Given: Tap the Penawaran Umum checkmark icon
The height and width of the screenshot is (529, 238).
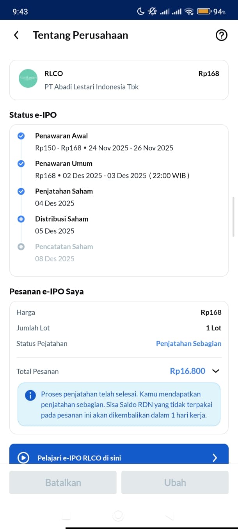Looking at the screenshot, I should tap(21, 163).
